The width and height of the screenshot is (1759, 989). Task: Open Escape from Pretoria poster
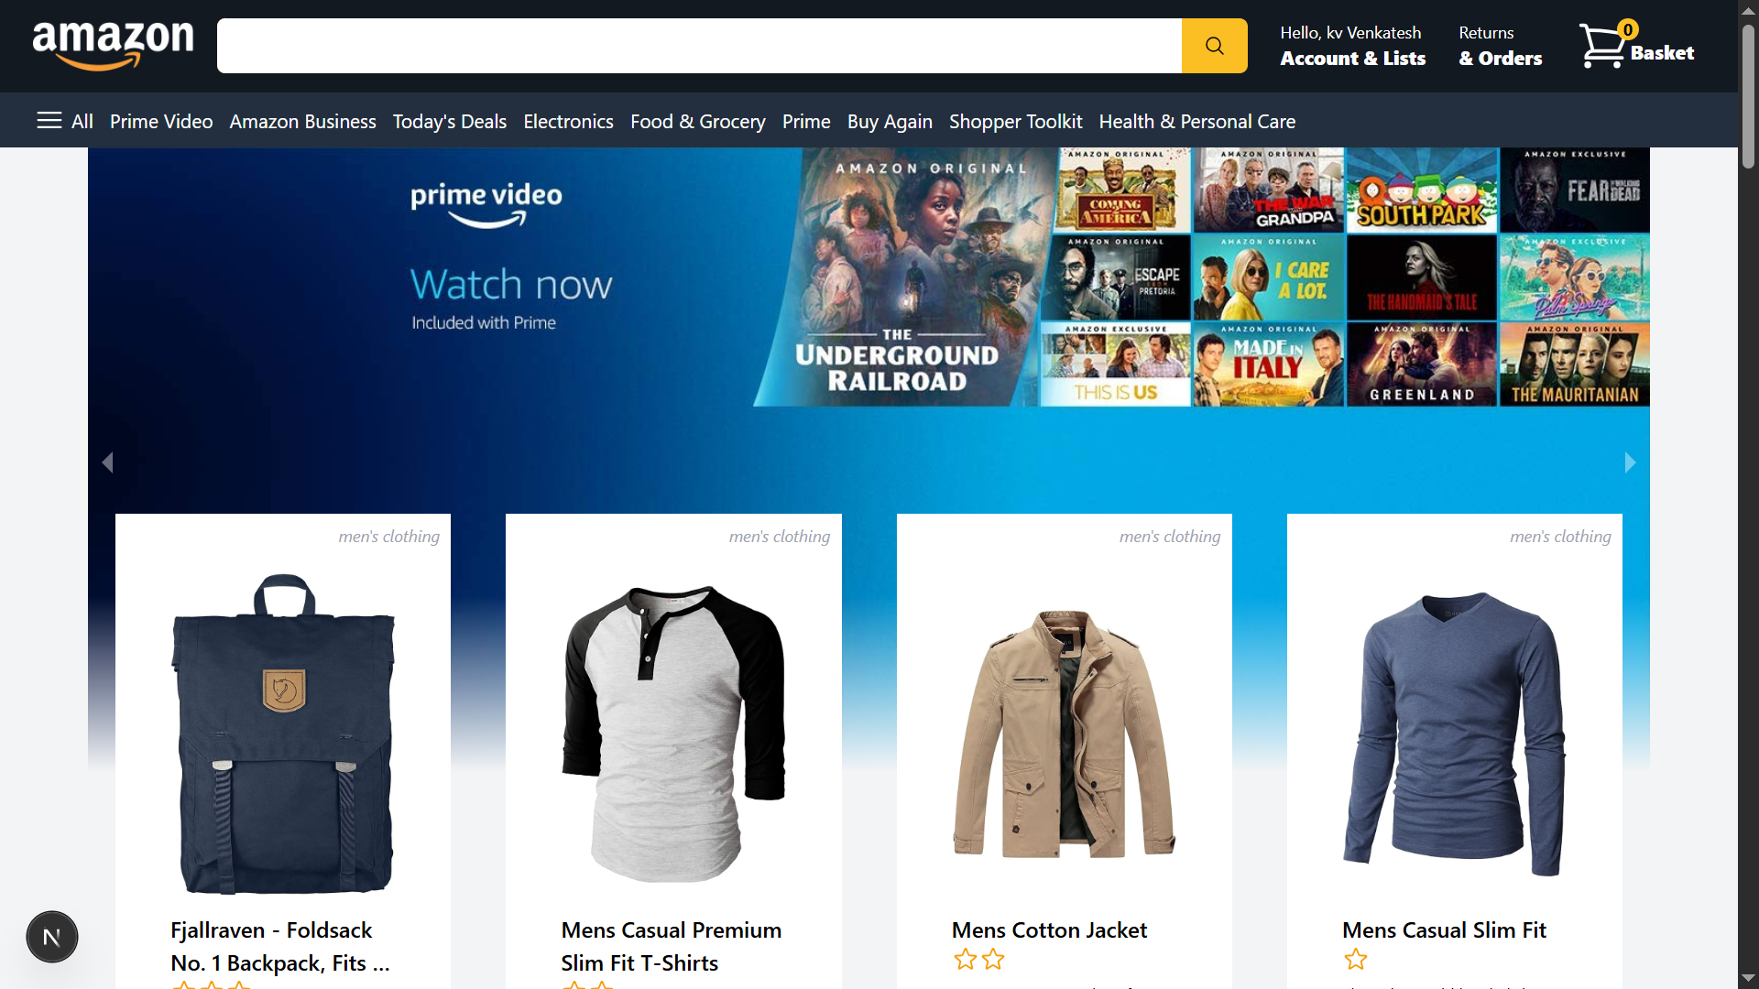point(1116,277)
